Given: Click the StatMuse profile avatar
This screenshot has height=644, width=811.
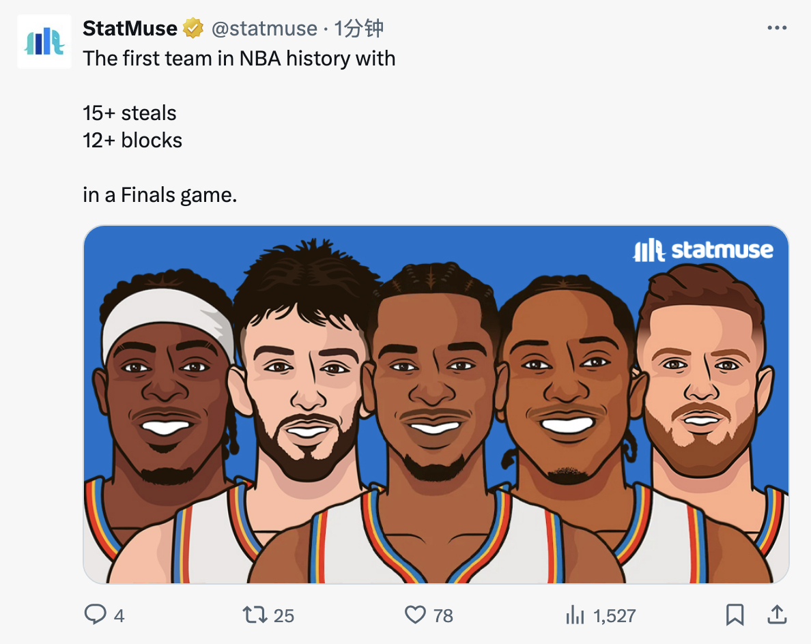Looking at the screenshot, I should click(x=44, y=42).
